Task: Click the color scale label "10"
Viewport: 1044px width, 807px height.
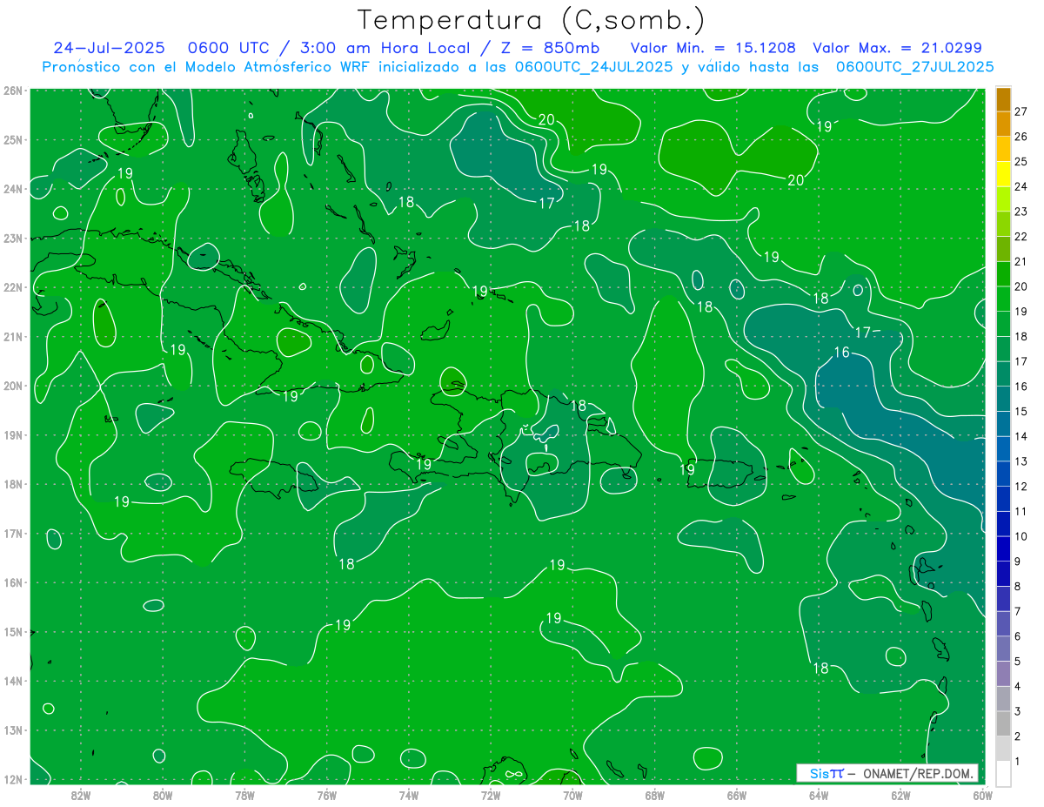Action: click(1021, 536)
